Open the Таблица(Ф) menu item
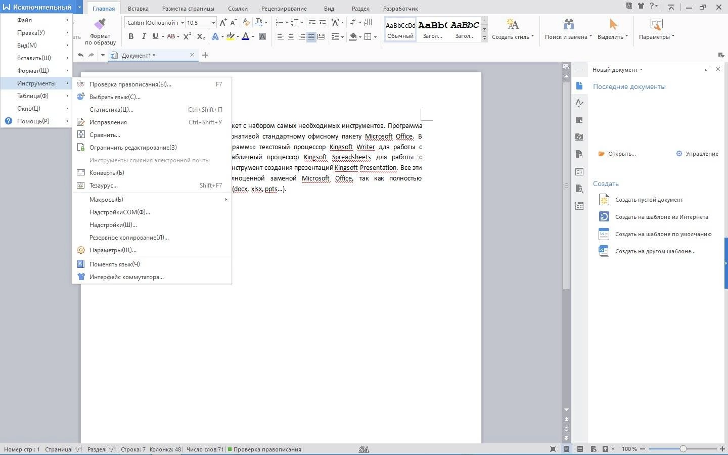 point(36,96)
